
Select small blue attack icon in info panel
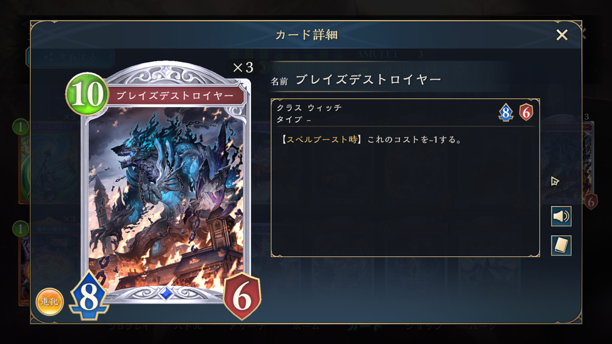[505, 112]
